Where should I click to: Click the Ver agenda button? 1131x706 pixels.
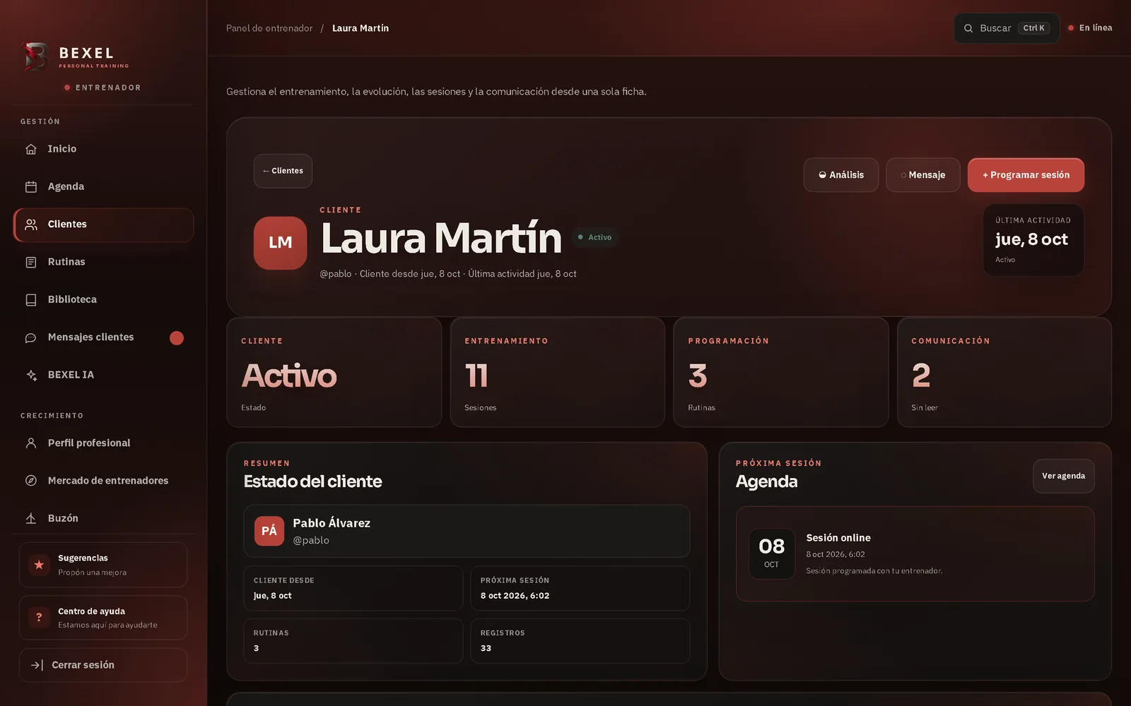coord(1063,476)
